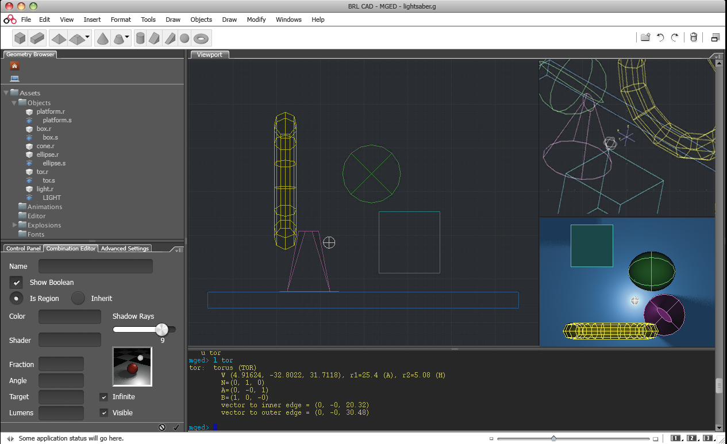The width and height of the screenshot is (727, 444).
Task: Click the Undo icon in the toolbar
Action: (x=660, y=37)
